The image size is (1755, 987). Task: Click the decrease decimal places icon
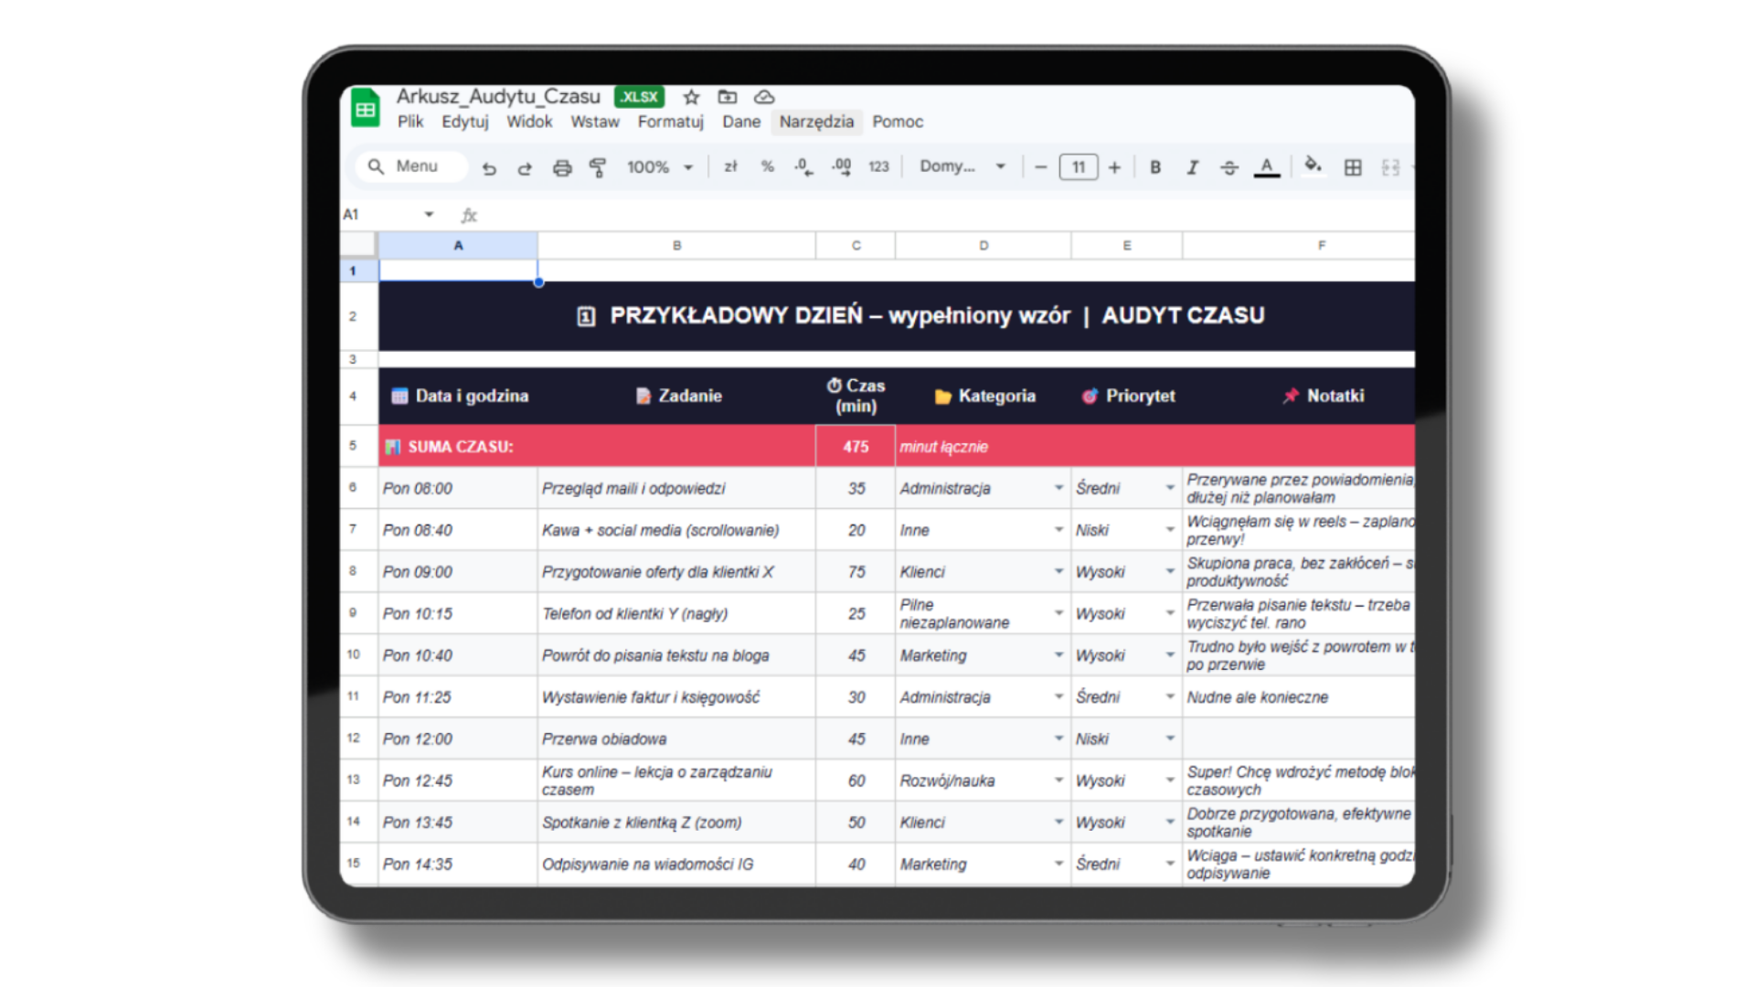point(803,167)
